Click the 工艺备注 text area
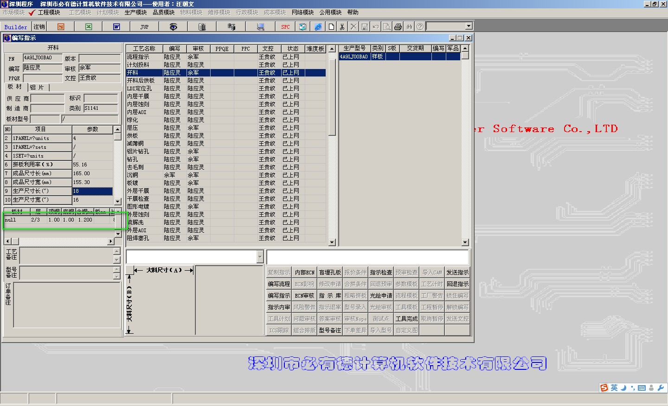 pyautogui.click(x=67, y=256)
